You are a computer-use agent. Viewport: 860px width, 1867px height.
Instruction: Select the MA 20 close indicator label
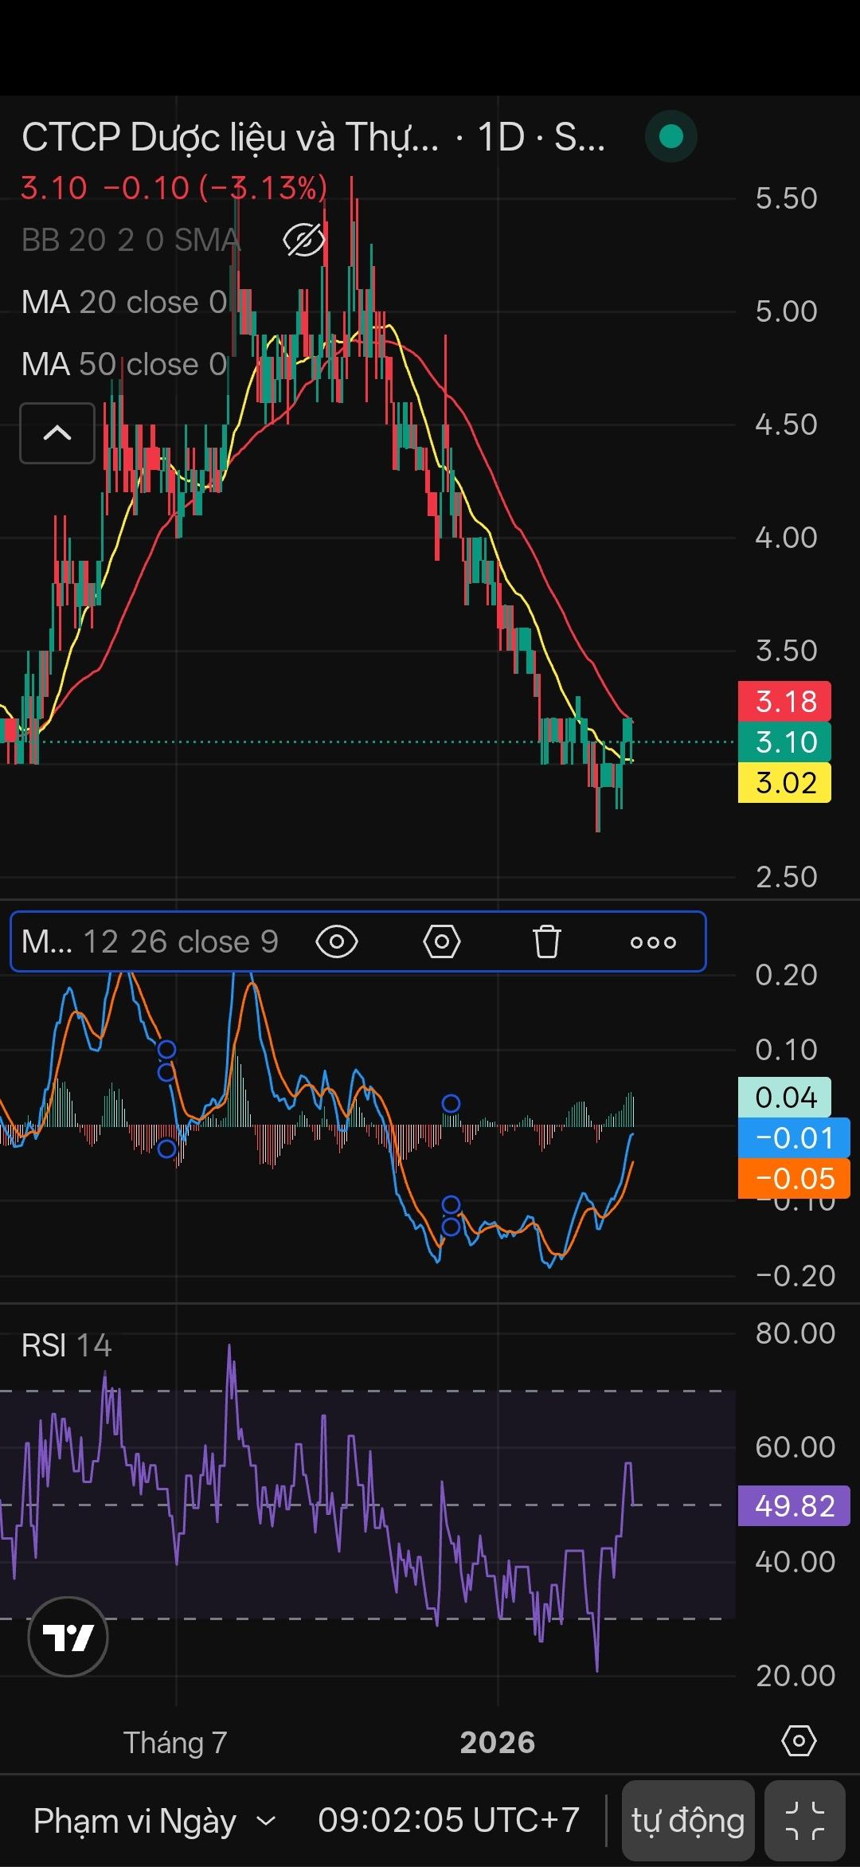[x=123, y=303]
